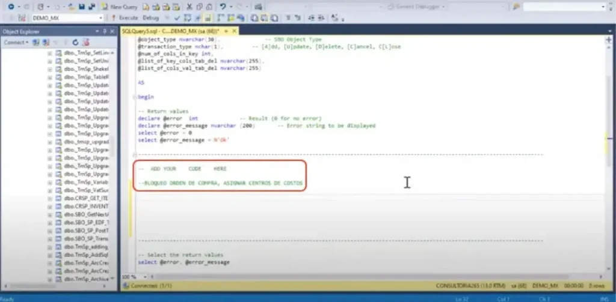This screenshot has width=616, height=302.
Task: Click the Refresh icon in Object Explorer
Action: 75,43
